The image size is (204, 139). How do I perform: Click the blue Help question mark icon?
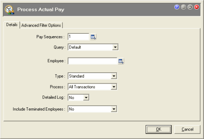pos(177,7)
